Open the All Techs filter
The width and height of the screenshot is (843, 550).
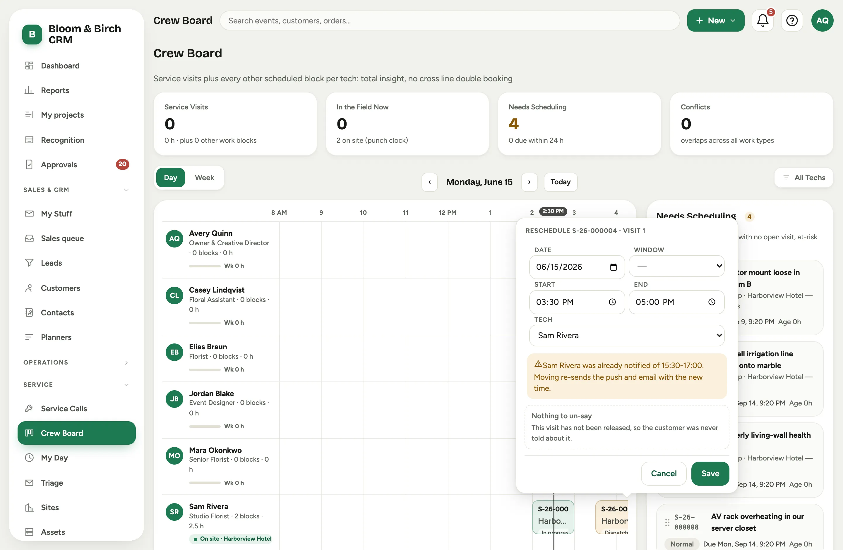803,178
